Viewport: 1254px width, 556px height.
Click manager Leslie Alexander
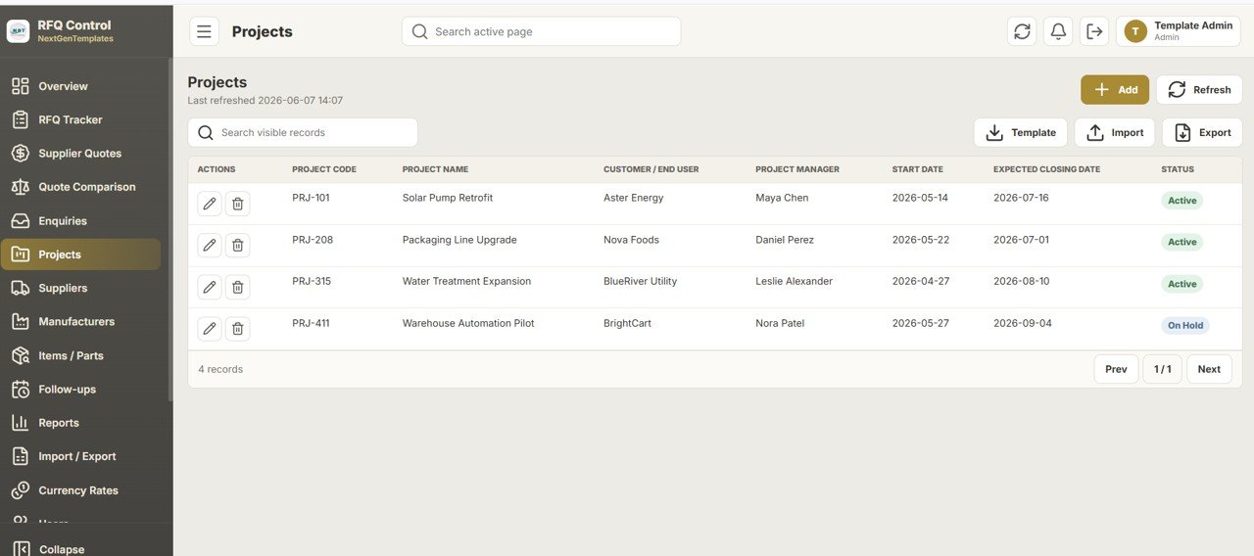click(794, 281)
